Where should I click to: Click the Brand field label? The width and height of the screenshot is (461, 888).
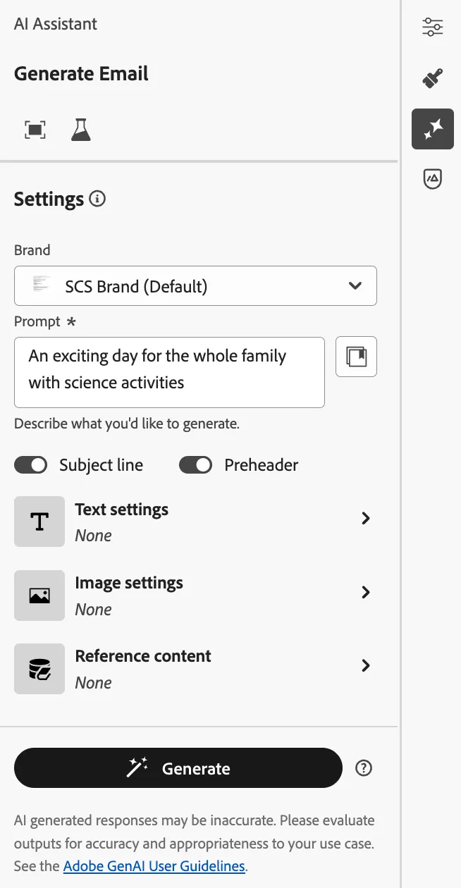[32, 250]
